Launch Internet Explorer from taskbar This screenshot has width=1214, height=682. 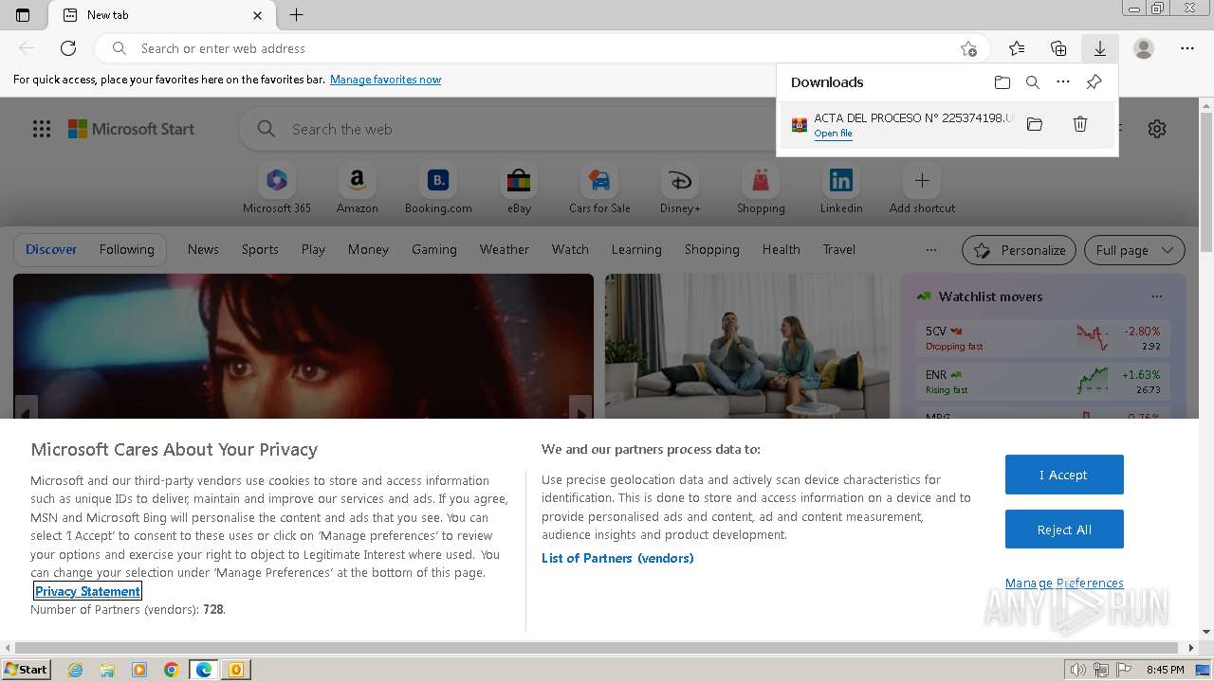pyautogui.click(x=75, y=670)
